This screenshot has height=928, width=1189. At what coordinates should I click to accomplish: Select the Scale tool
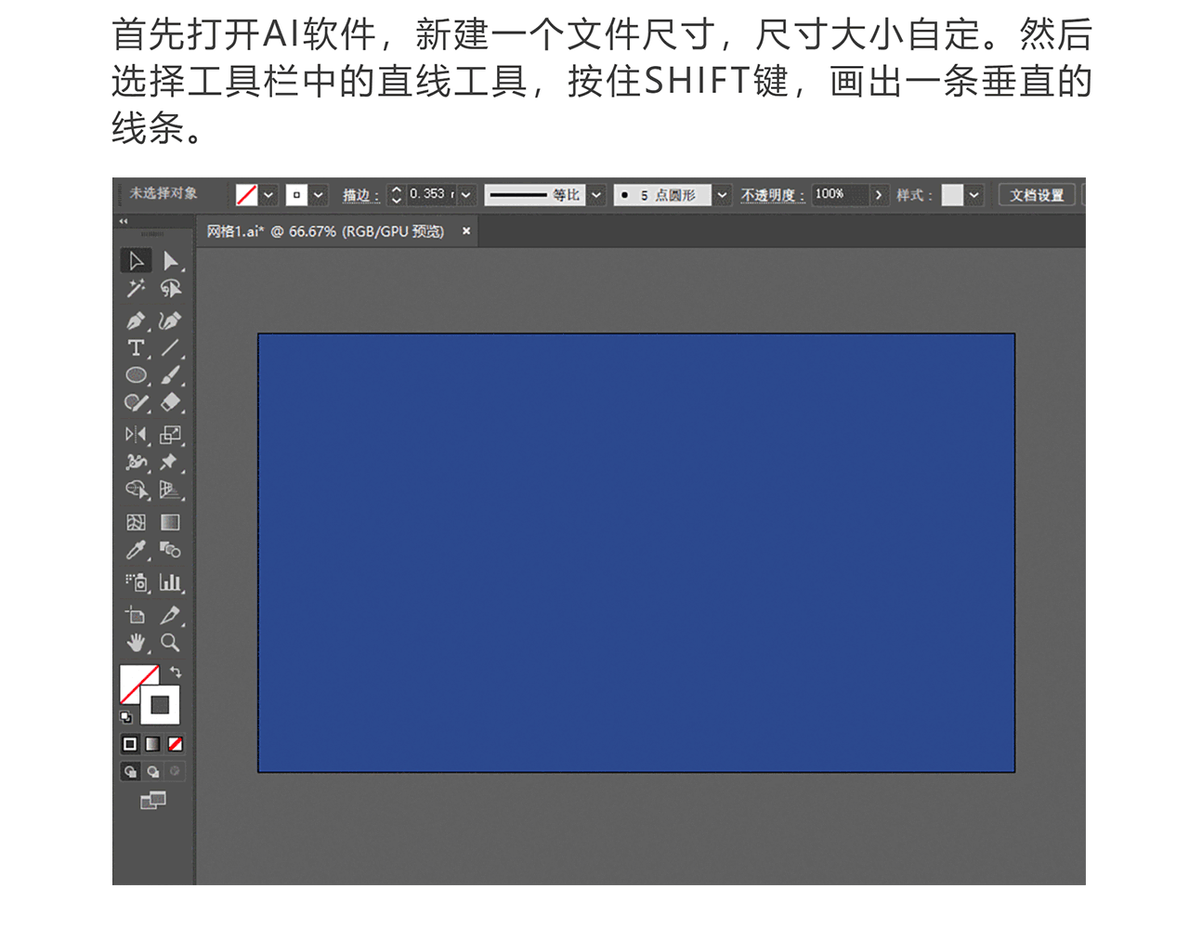point(171,435)
